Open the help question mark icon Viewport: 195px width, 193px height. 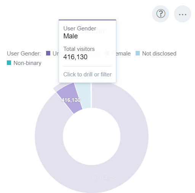tap(161, 14)
